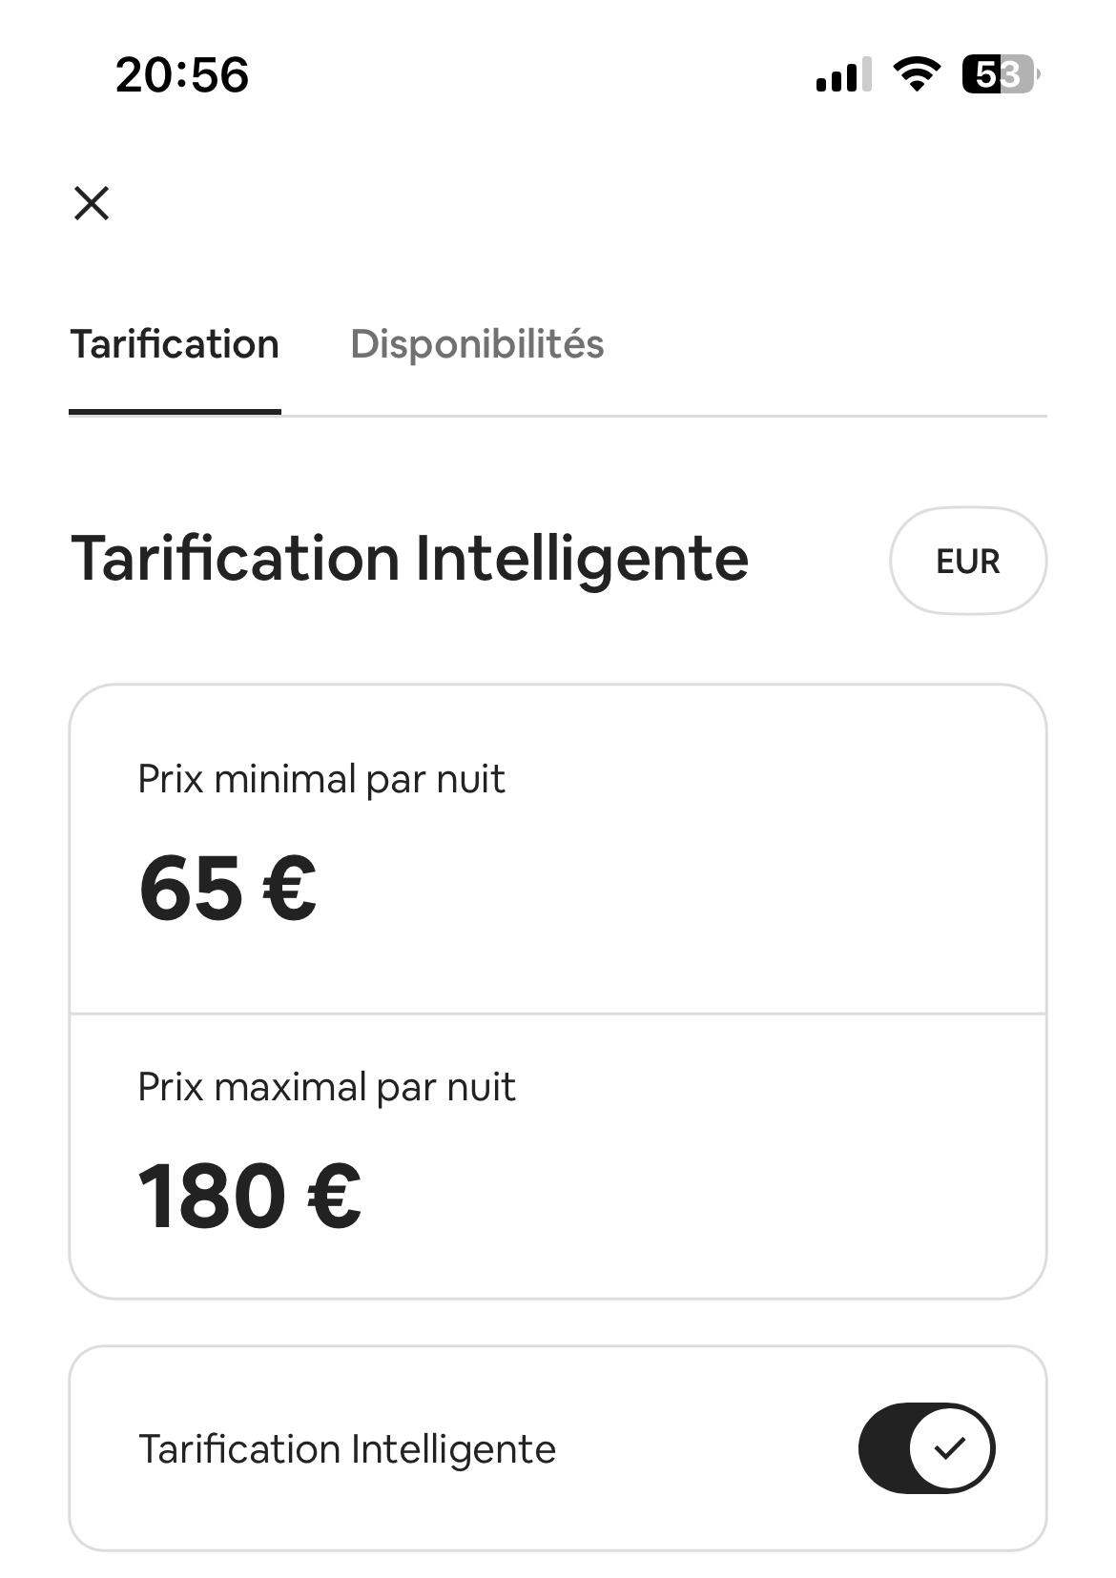Select the minimum nightly price card section
1116x1578 pixels.
[558, 849]
